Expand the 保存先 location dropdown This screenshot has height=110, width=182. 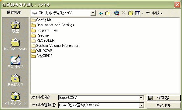(x=93, y=13)
